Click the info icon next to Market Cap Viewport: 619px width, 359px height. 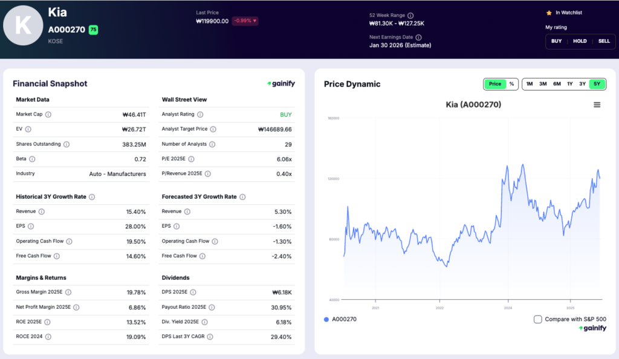click(48, 114)
